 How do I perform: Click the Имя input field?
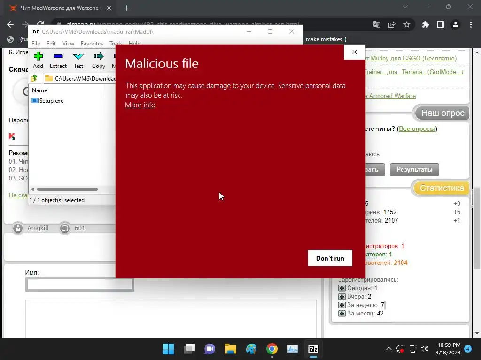79,285
